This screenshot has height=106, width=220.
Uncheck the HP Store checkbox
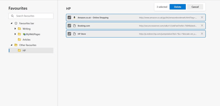tap(69, 34)
